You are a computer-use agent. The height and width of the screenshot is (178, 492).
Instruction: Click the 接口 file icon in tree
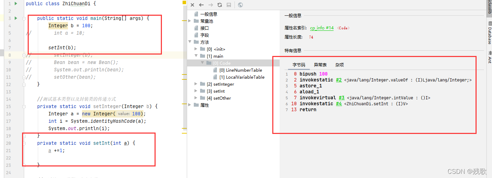[x=196, y=28]
